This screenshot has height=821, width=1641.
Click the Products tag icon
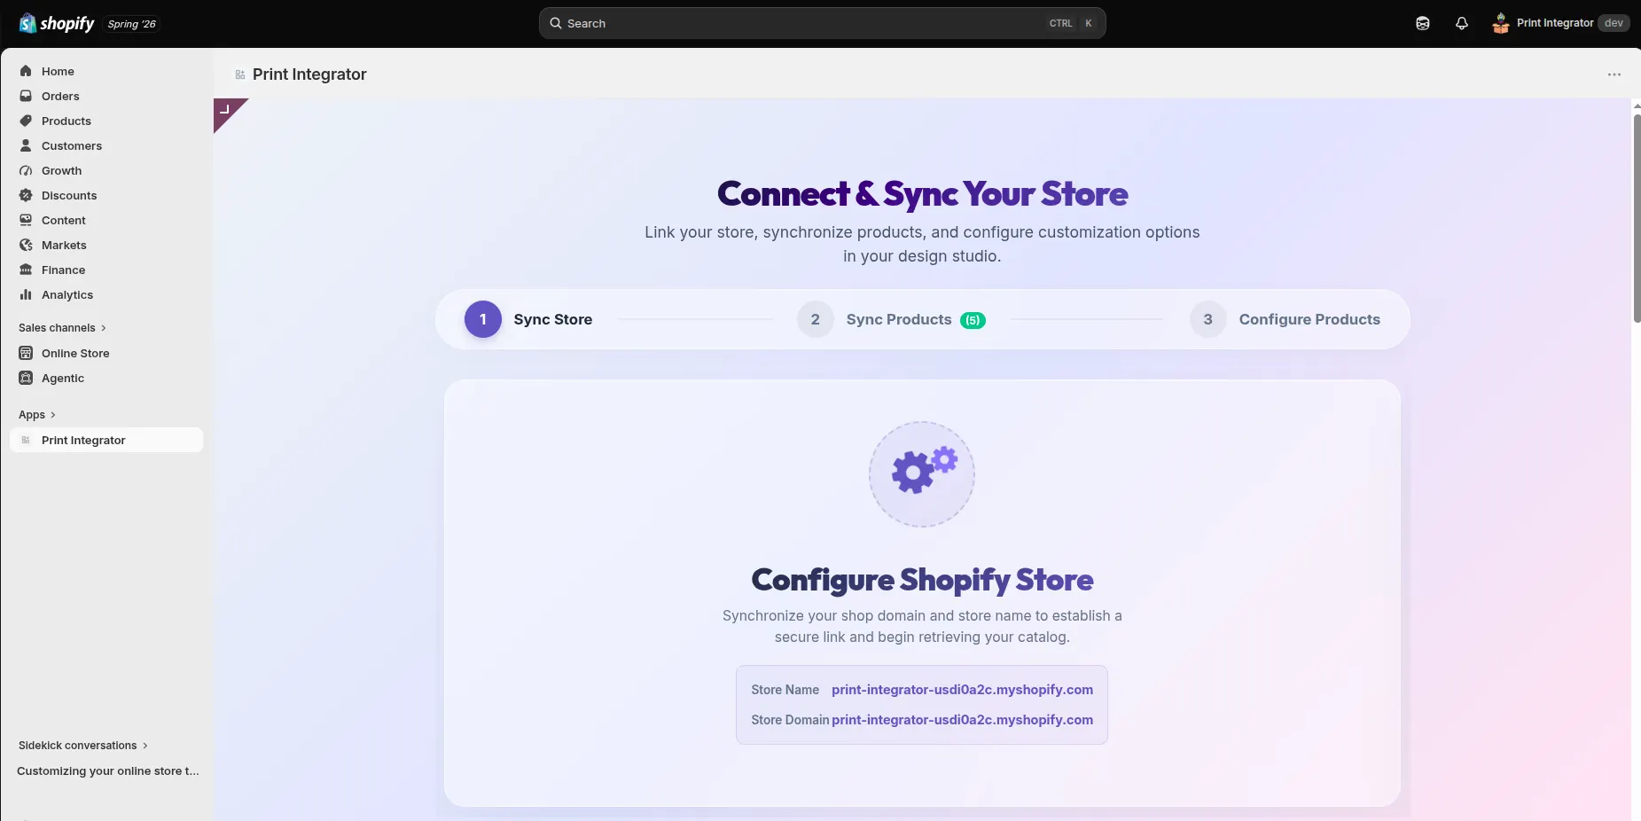pyautogui.click(x=26, y=121)
